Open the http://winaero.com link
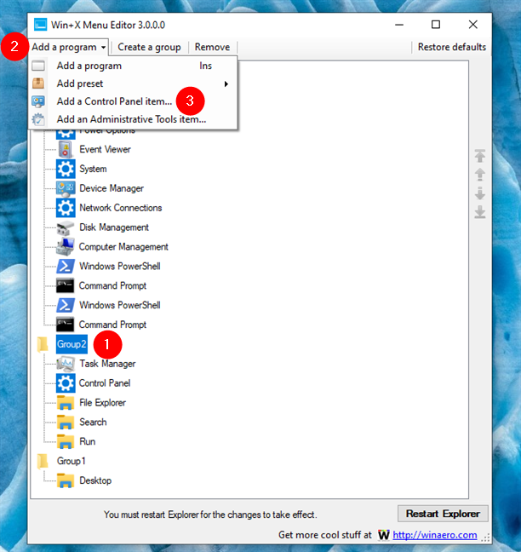This screenshot has width=521, height=552. point(435,535)
